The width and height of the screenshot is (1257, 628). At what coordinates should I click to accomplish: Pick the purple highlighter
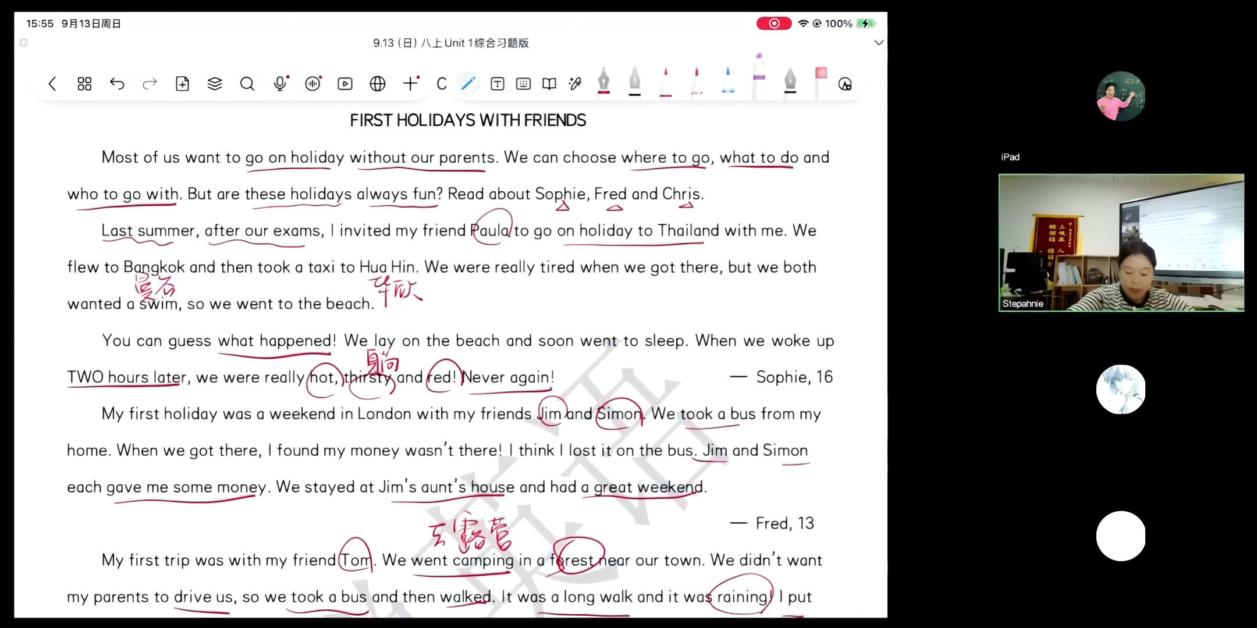tap(759, 76)
